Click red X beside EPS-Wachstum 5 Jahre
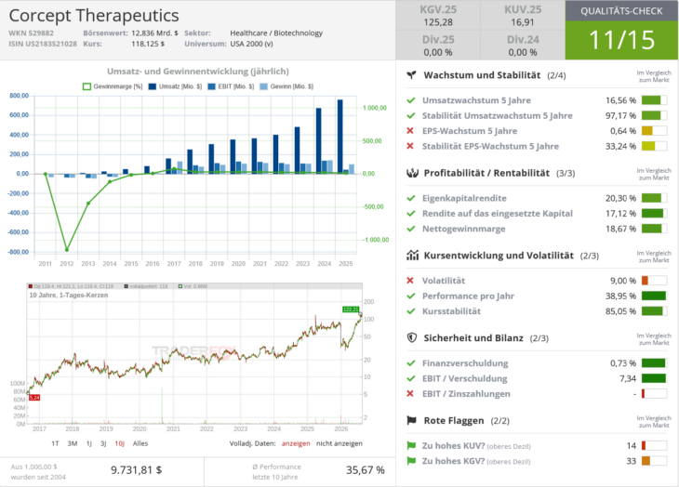 410,131
